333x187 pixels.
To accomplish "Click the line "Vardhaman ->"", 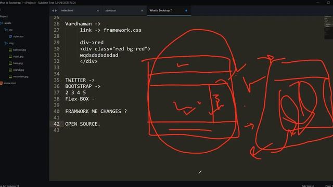I will click(83, 24).
